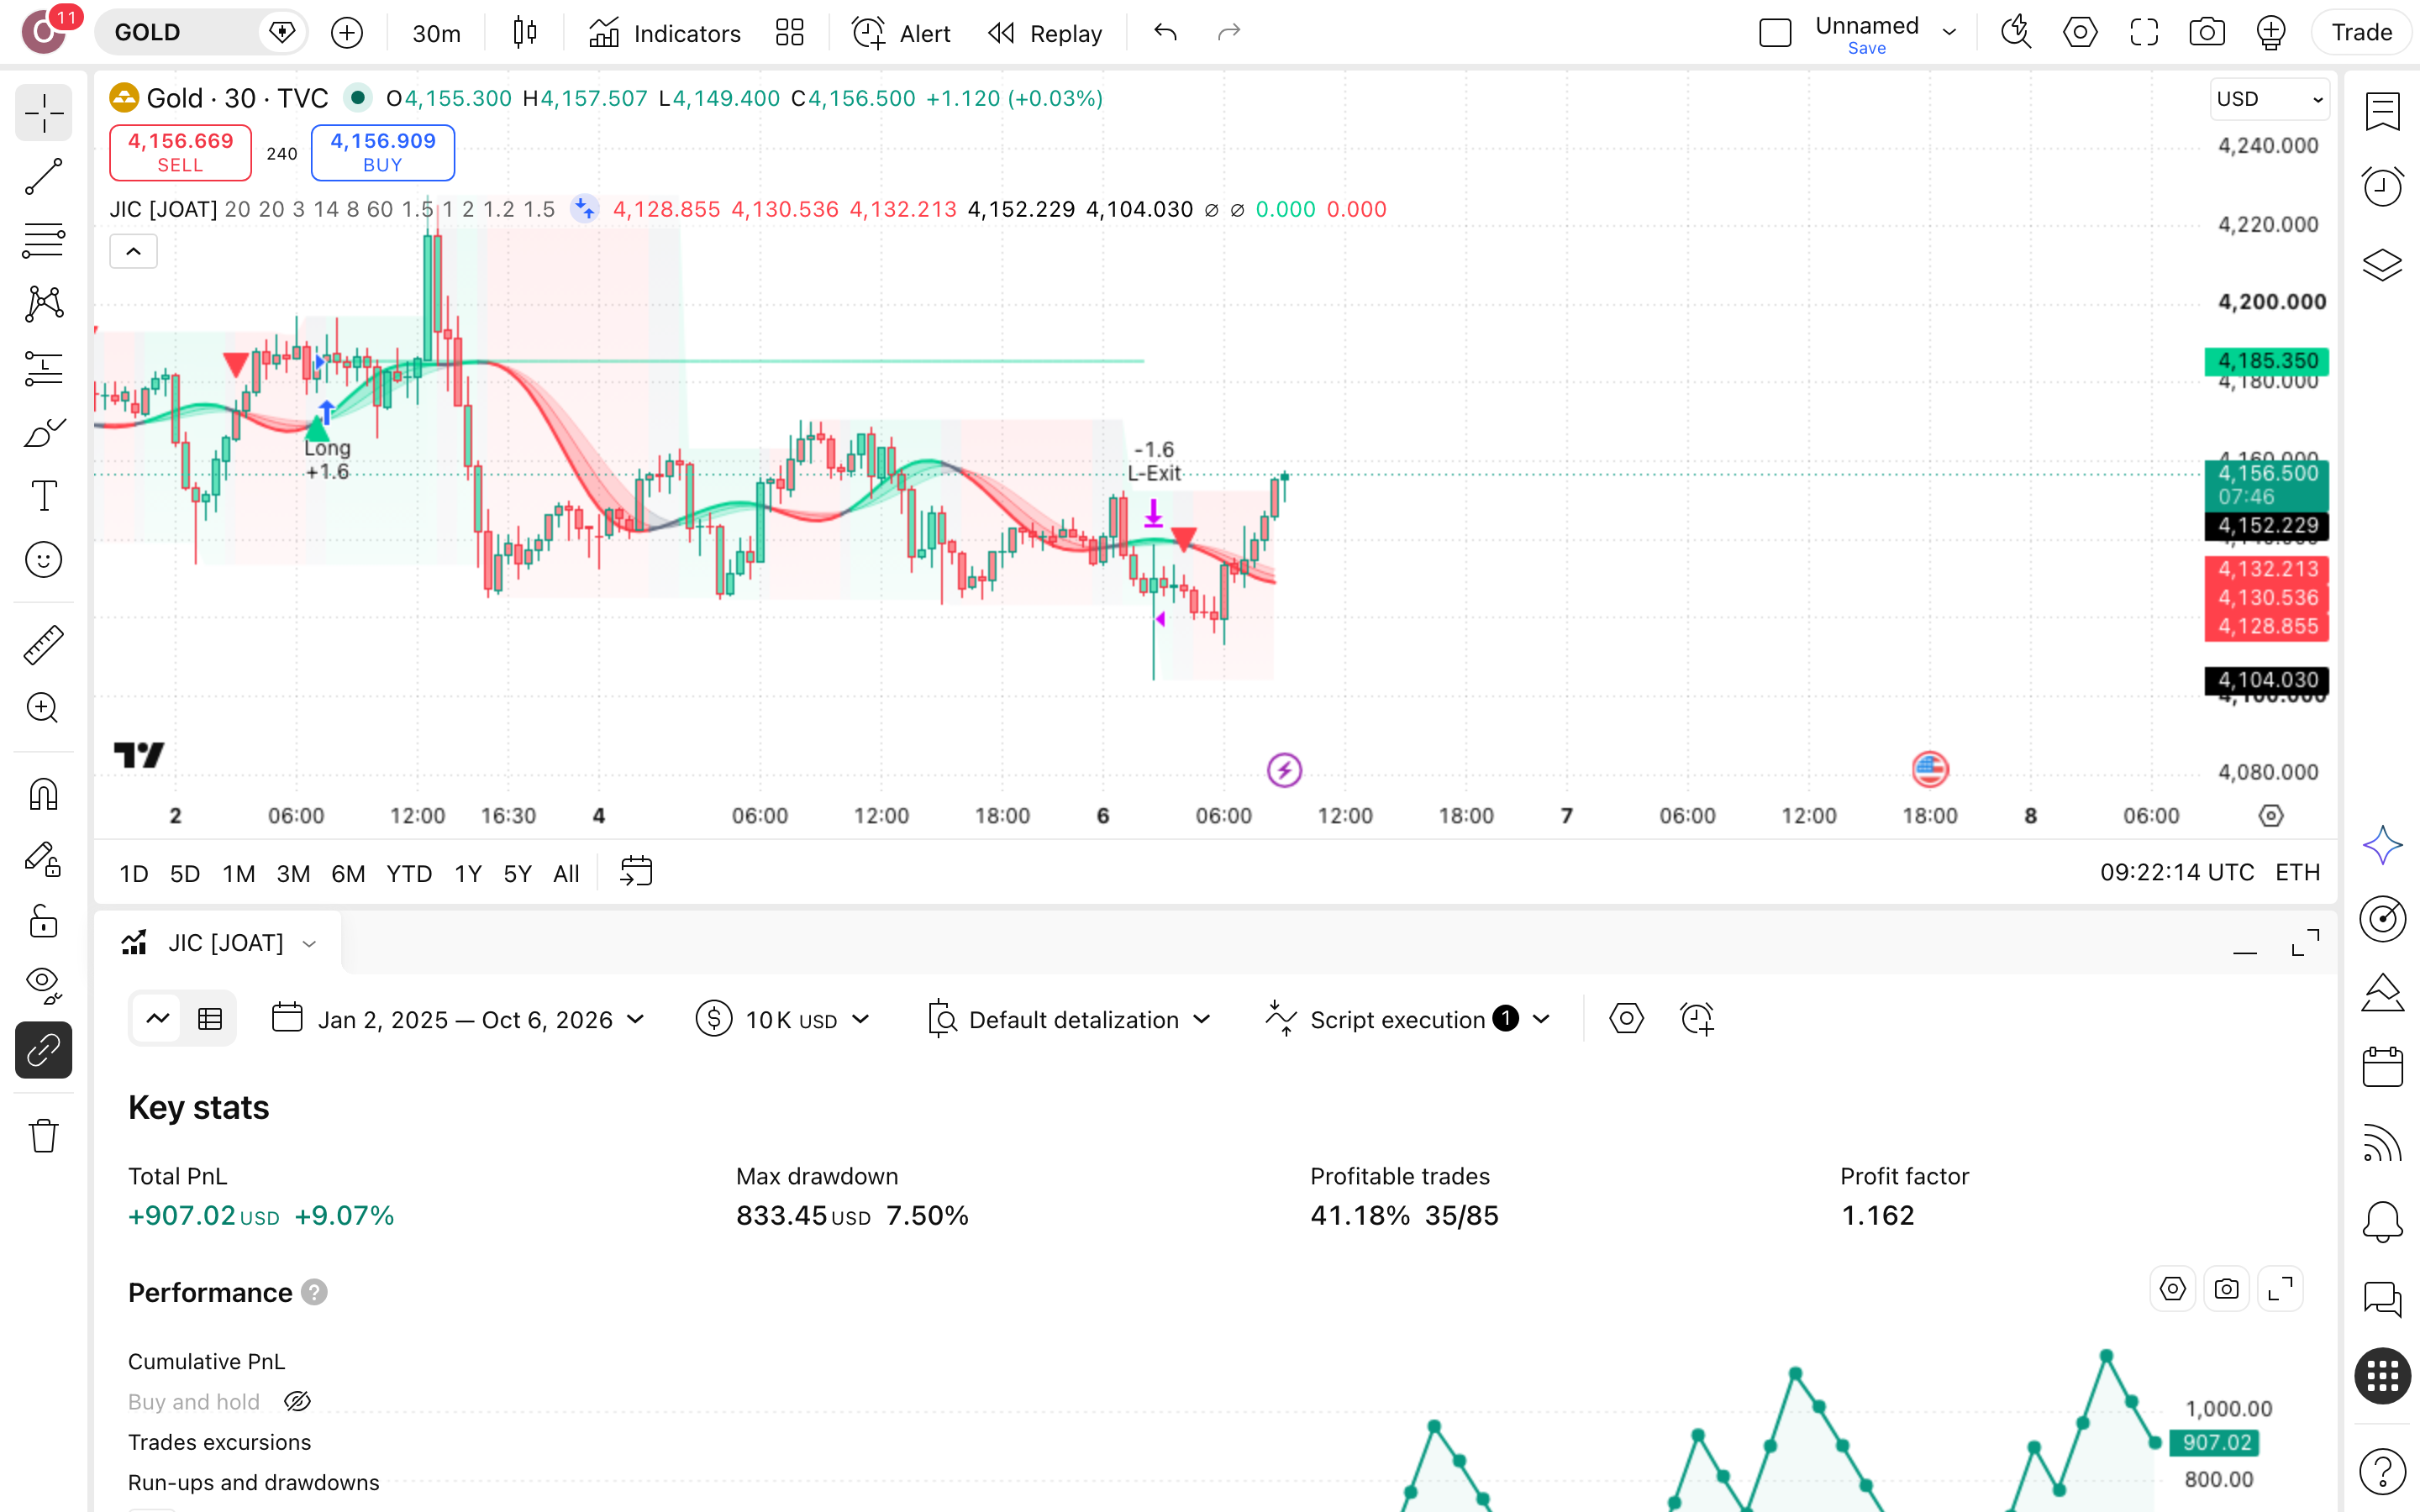Viewport: 2420px width, 1512px height.
Task: Create a new Alert
Action: click(x=901, y=33)
